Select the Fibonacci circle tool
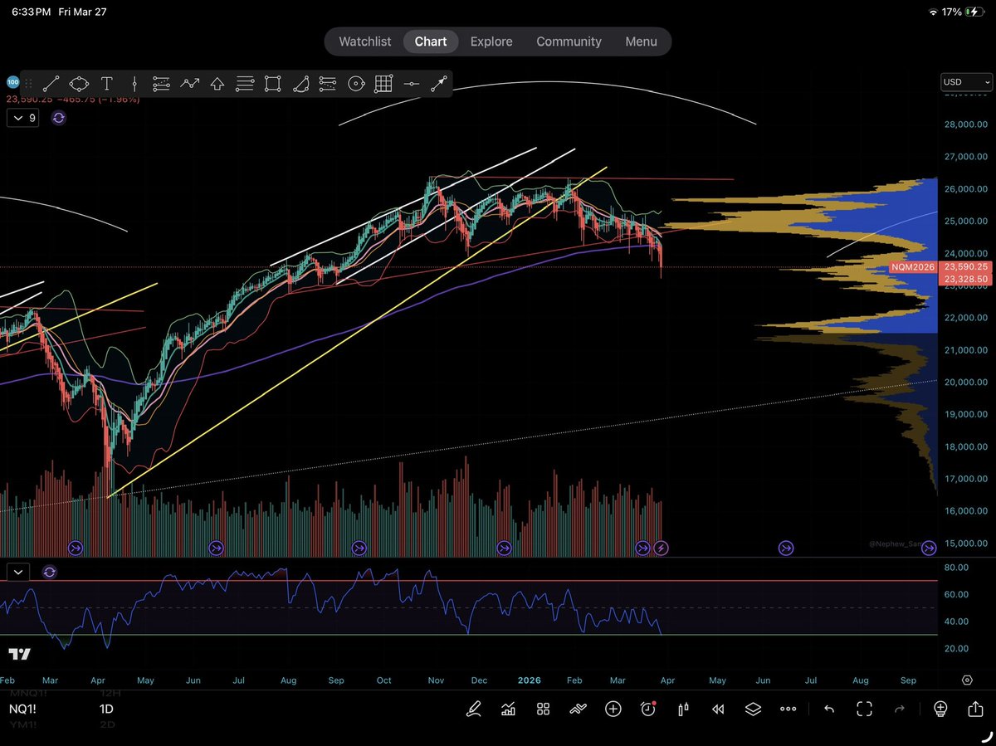Screen dimensions: 996x746 tap(356, 83)
